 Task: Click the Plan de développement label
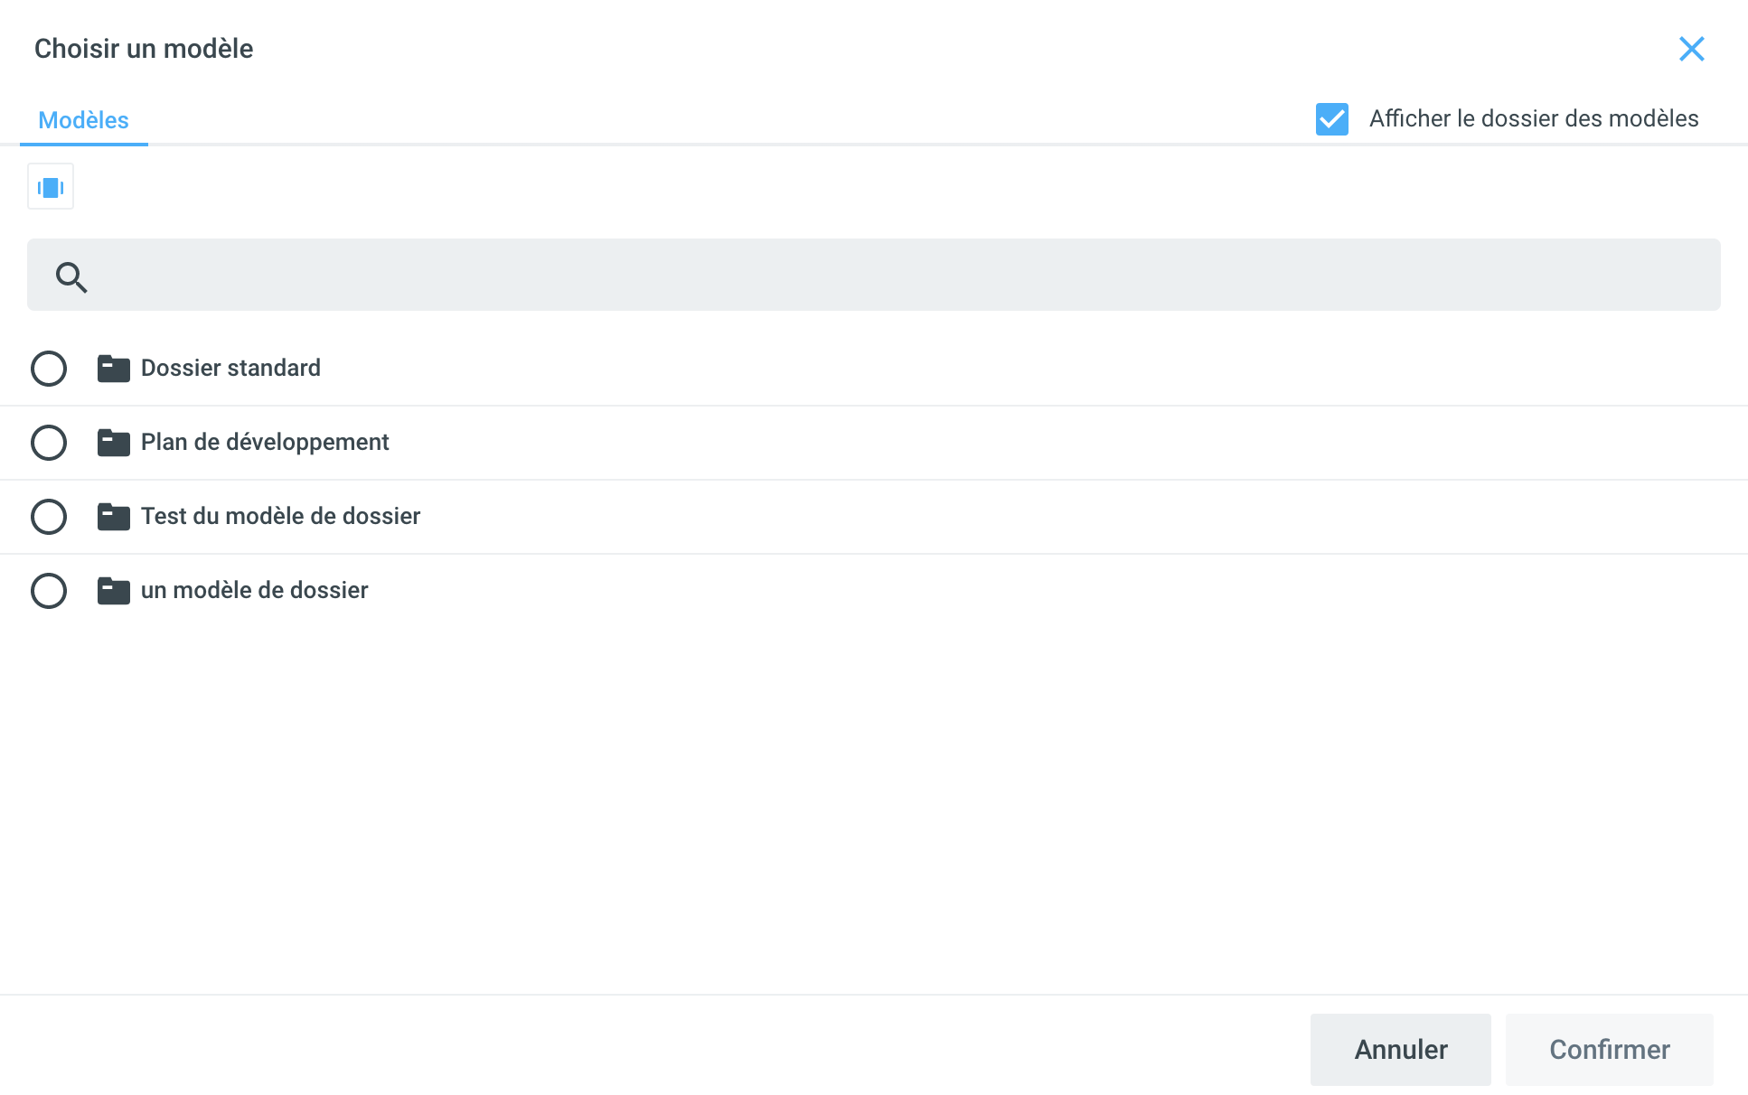pos(265,442)
